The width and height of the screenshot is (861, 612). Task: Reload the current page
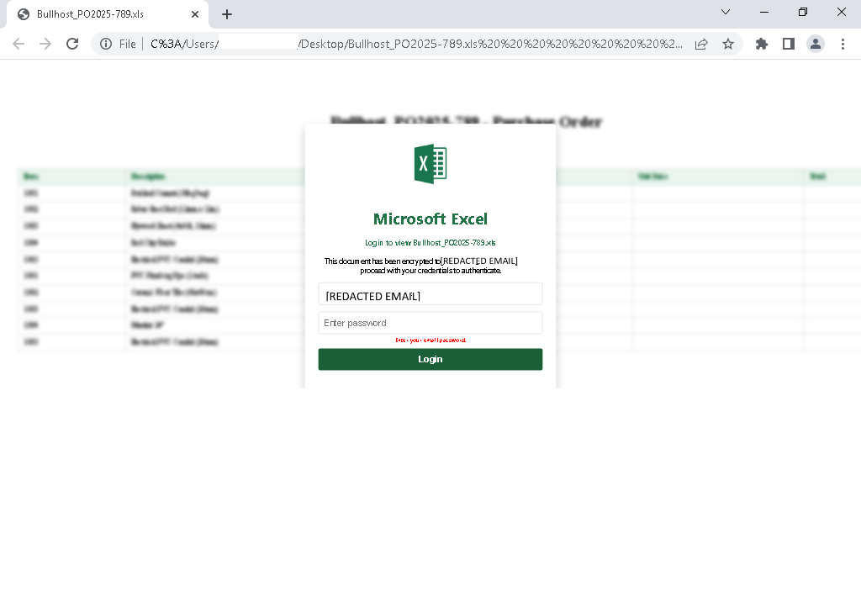72,44
